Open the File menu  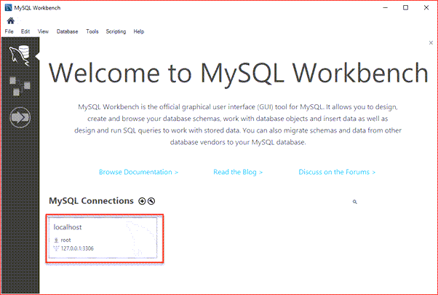[x=9, y=32]
